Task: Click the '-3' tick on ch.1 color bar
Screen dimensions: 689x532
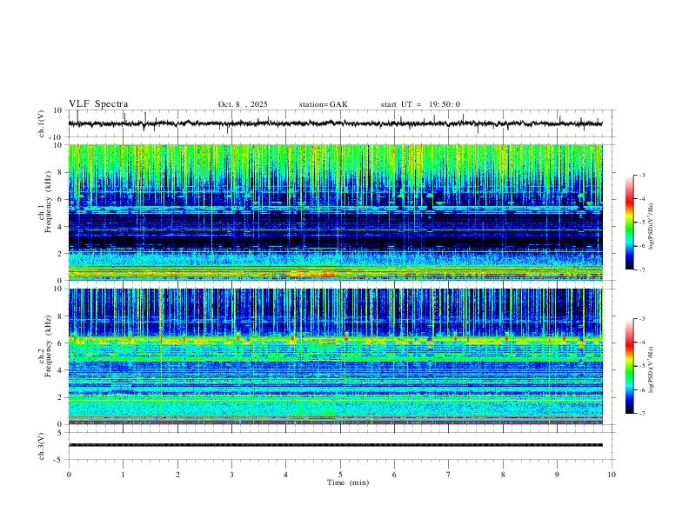Action: point(642,175)
